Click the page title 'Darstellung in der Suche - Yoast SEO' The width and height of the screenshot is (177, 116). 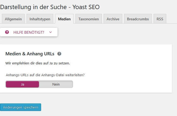click(50, 7)
